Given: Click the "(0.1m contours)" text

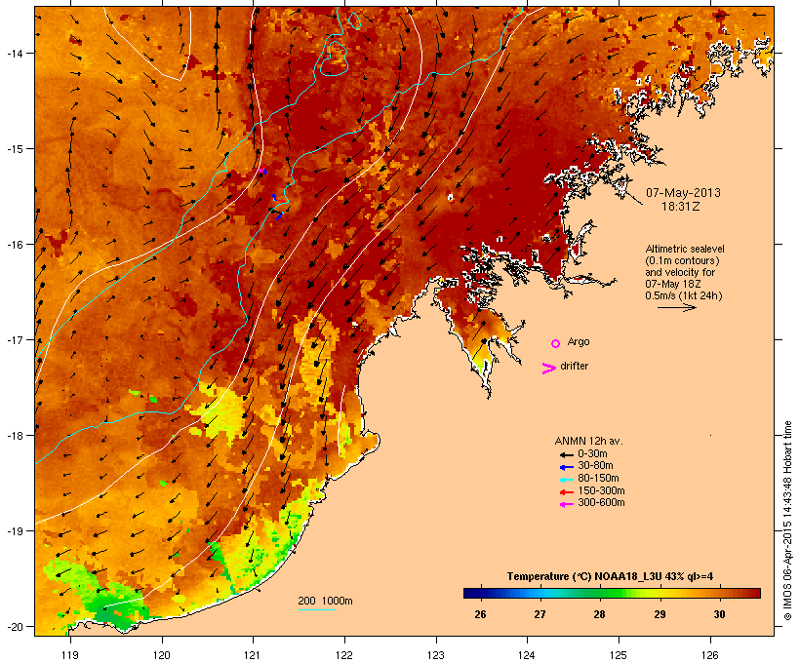Looking at the screenshot, I should [x=683, y=260].
